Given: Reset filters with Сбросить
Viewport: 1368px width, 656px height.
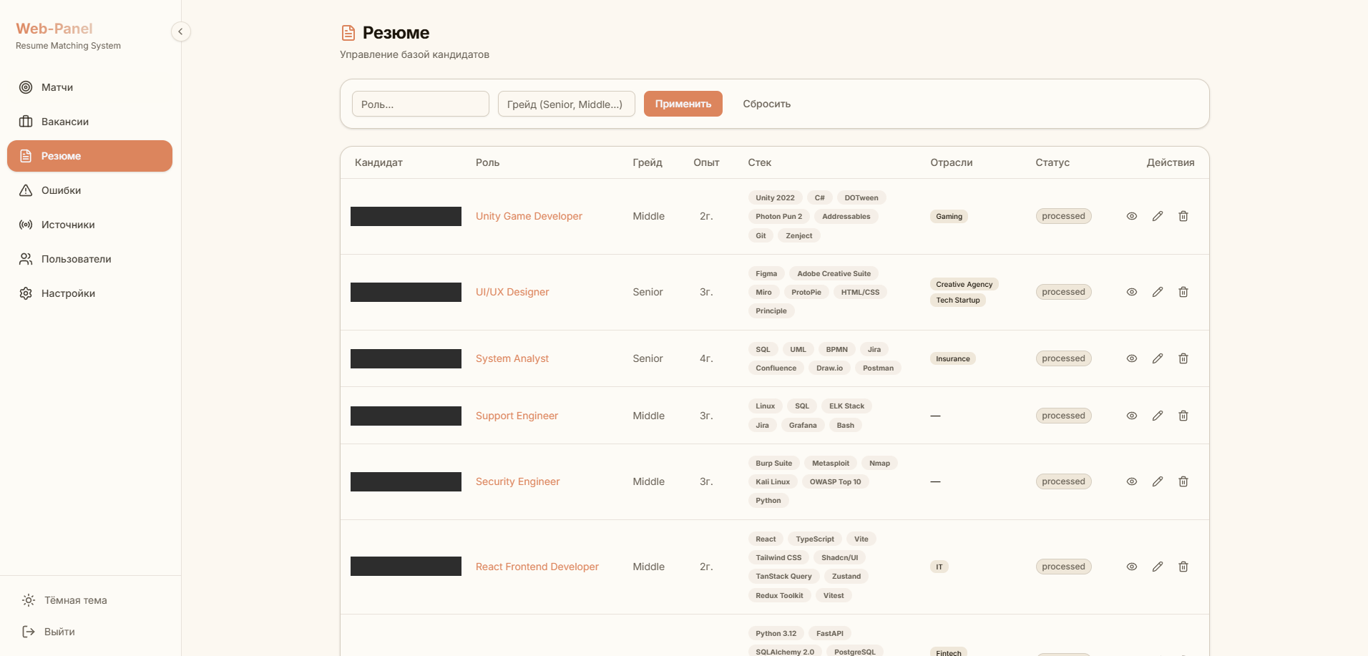Looking at the screenshot, I should (x=767, y=104).
